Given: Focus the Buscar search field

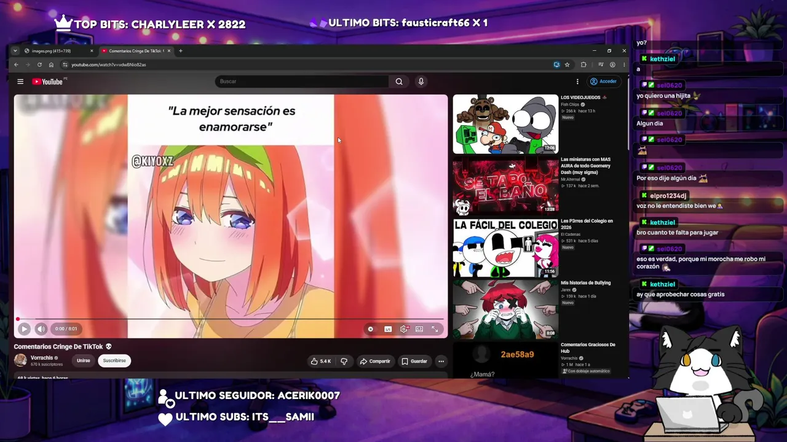Looking at the screenshot, I should (x=302, y=82).
